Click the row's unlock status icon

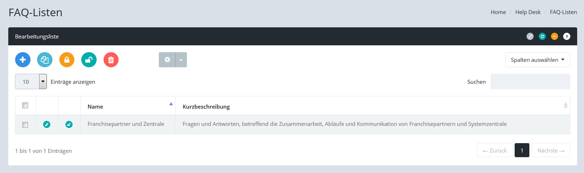point(69,124)
